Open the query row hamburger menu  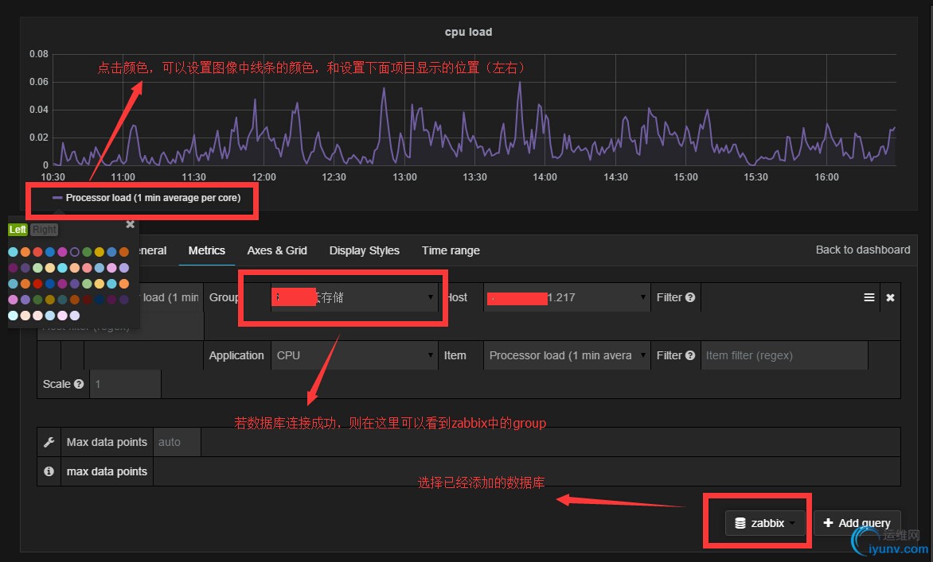(x=869, y=297)
